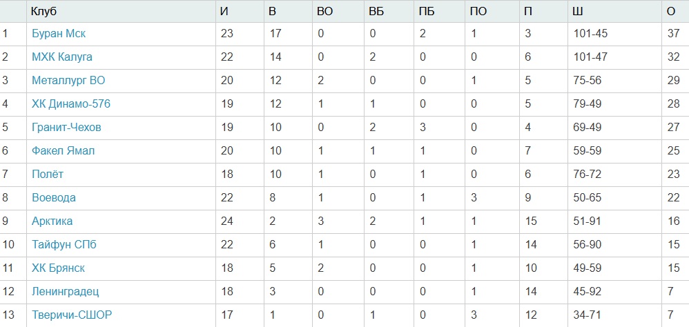Click the О points column header

click(x=671, y=10)
